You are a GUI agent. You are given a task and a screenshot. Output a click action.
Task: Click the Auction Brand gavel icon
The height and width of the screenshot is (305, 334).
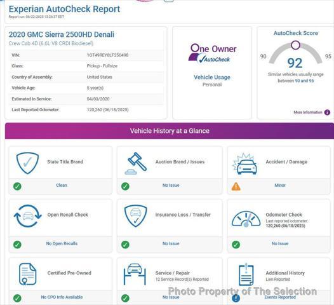coord(136,163)
